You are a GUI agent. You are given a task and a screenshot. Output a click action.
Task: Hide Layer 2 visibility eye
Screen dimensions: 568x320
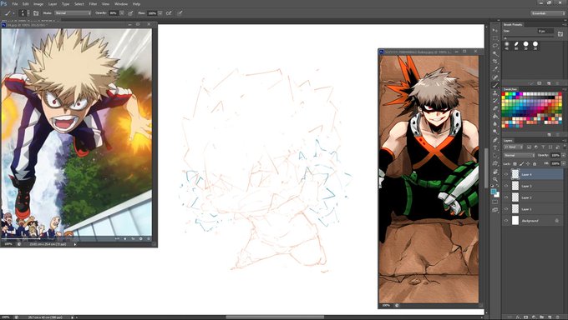point(506,197)
